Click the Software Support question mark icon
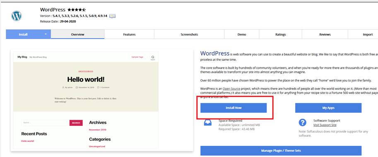This screenshot has width=378, height=157. coord(302,123)
